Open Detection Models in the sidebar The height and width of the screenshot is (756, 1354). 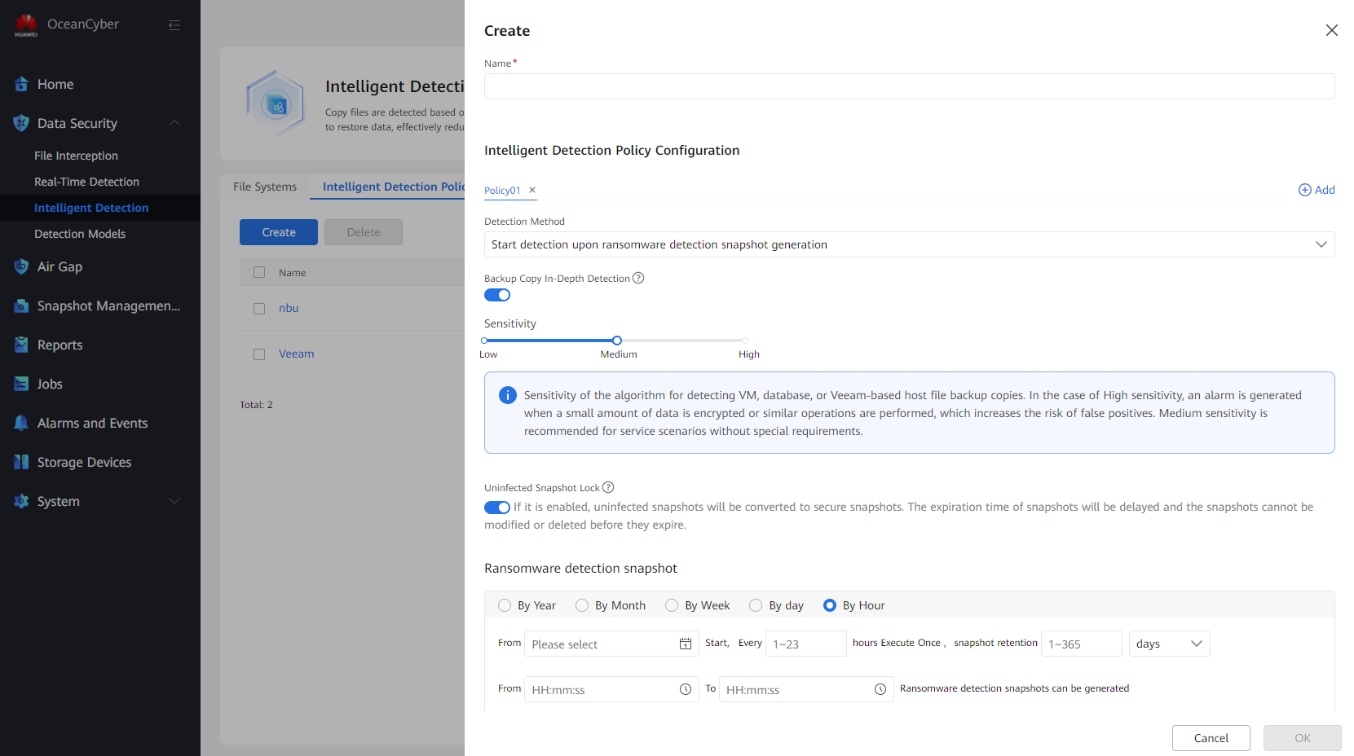pos(80,234)
